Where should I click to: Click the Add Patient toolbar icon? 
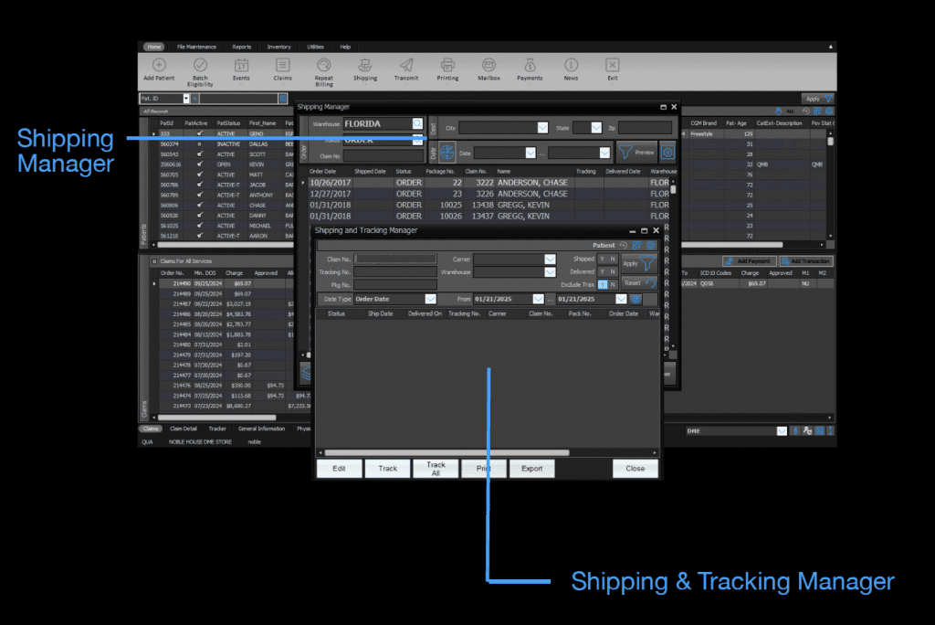point(159,68)
